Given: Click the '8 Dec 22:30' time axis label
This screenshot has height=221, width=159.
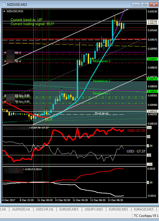Looking at the screenshot, I should click(x=27, y=200).
